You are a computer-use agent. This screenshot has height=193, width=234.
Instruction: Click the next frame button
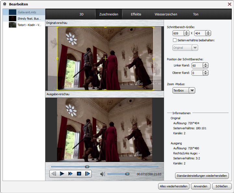[88, 174]
